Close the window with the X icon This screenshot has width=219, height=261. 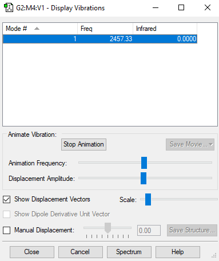pyautogui.click(x=208, y=8)
